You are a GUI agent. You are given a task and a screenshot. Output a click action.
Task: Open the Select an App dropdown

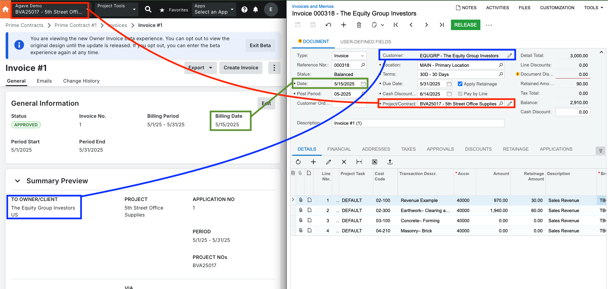point(214,9)
